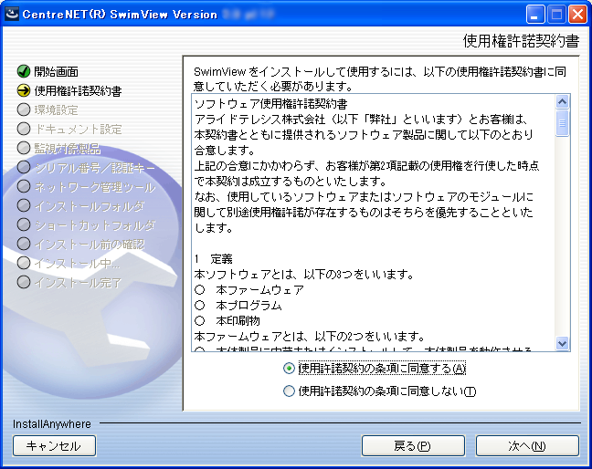Click the step circle beside ショートカットフォルダ
Image resolution: width=592 pixels, height=469 pixels.
tap(24, 224)
